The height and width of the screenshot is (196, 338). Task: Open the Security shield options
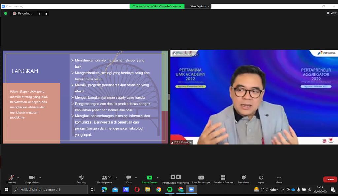coord(81,179)
